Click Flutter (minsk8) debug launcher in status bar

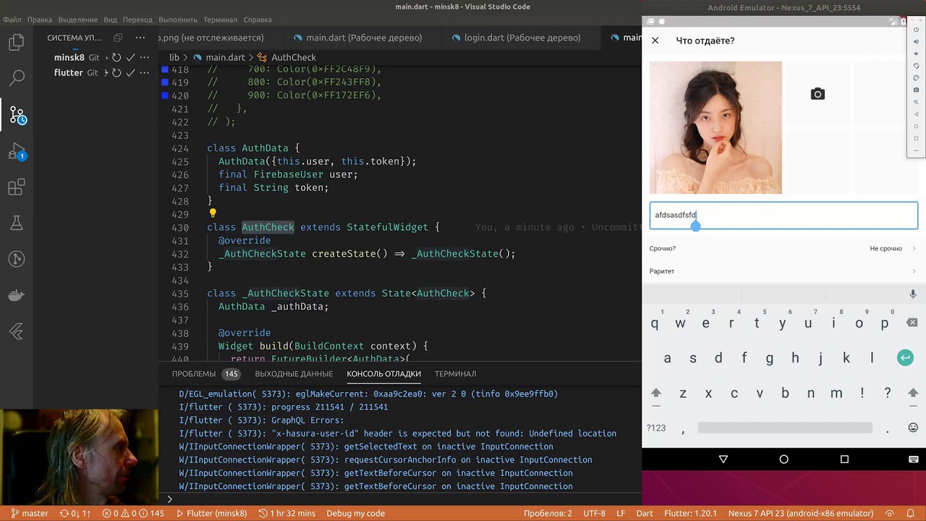pyautogui.click(x=212, y=513)
